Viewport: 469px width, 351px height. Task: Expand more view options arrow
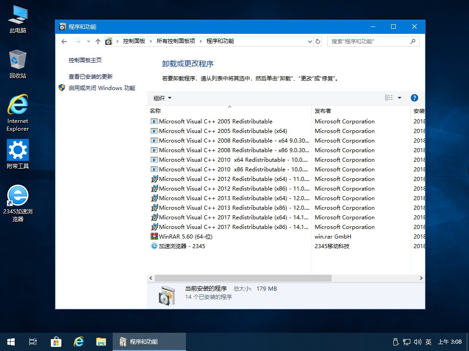pos(399,98)
